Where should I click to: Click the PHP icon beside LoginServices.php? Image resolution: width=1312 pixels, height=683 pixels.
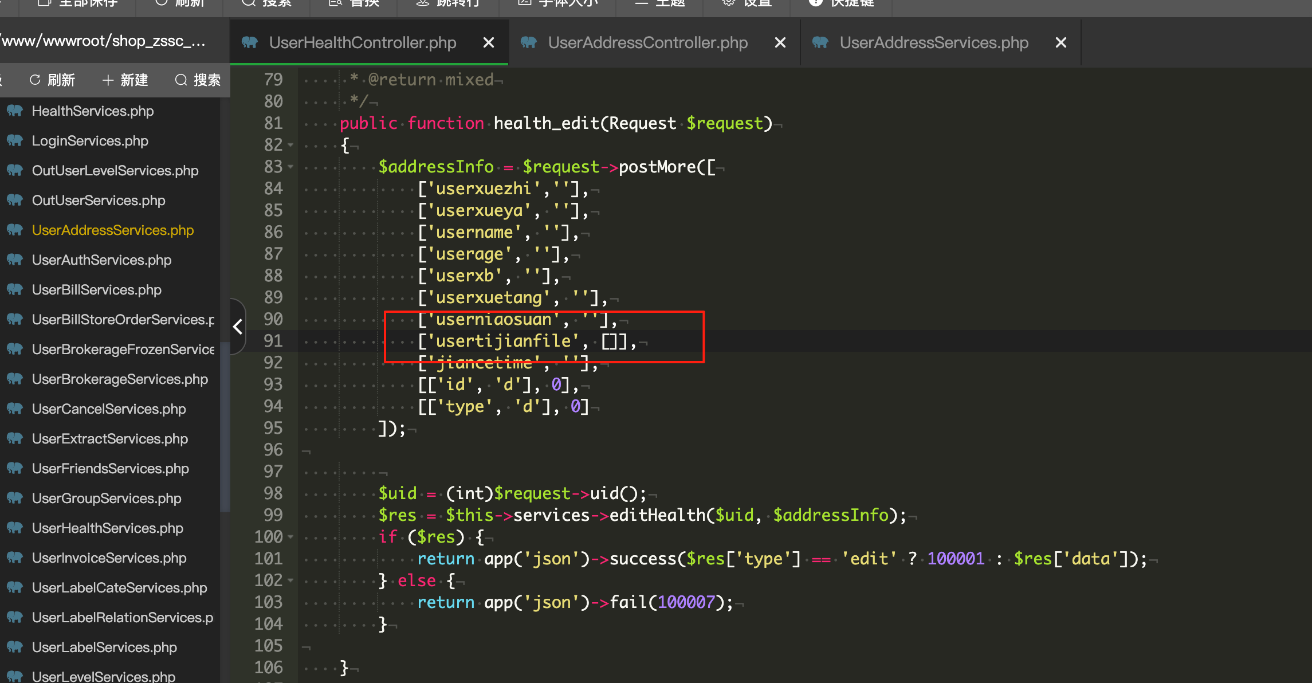click(x=15, y=140)
